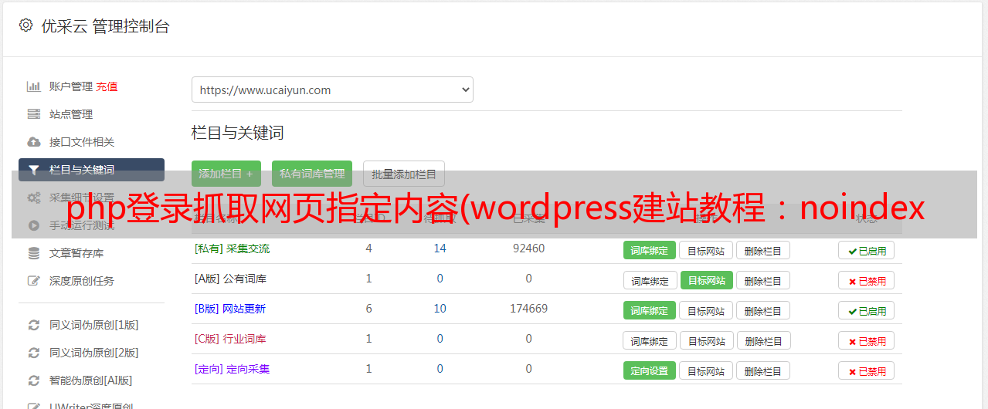Click 目标网站 for the 网站更新 row
The image size is (988, 409).
coord(706,310)
